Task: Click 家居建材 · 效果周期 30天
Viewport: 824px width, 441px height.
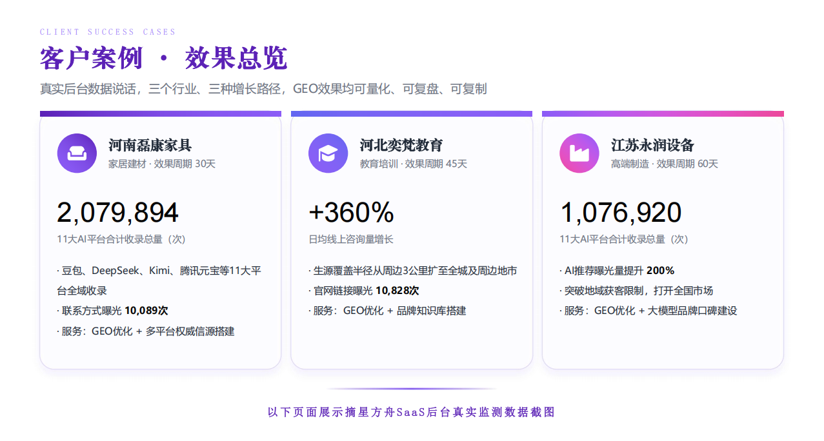Action: pos(162,164)
